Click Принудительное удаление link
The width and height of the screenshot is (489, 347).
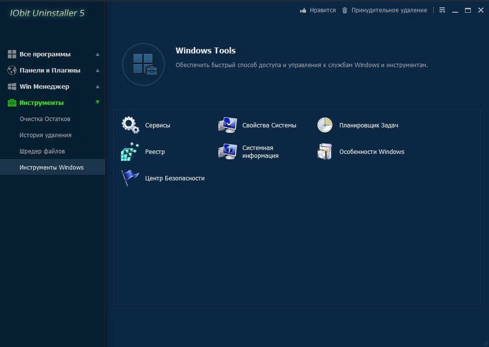click(x=389, y=10)
